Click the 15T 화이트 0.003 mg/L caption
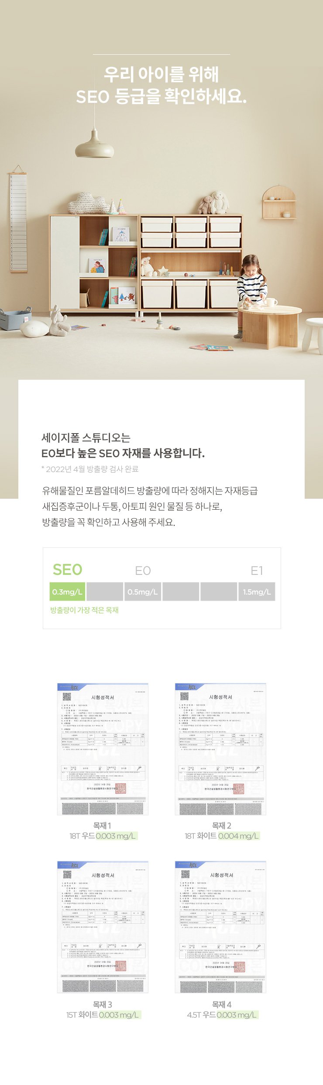The height and width of the screenshot is (1085, 323). (103, 1015)
